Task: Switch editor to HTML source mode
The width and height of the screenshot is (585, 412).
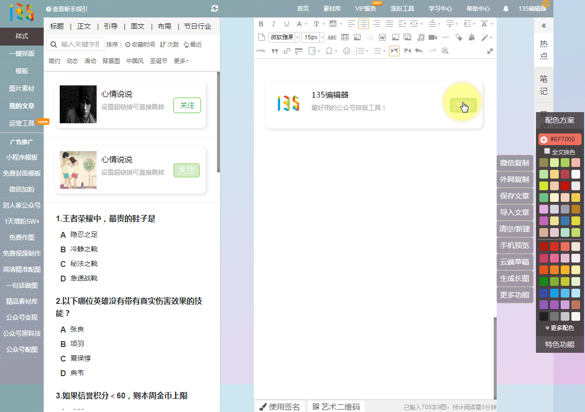Action: click(261, 51)
